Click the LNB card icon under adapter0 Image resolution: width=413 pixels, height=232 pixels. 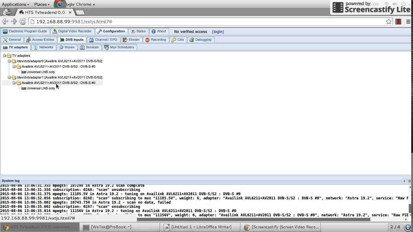tap(24, 72)
